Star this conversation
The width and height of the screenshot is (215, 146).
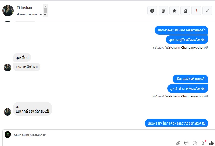(174, 10)
